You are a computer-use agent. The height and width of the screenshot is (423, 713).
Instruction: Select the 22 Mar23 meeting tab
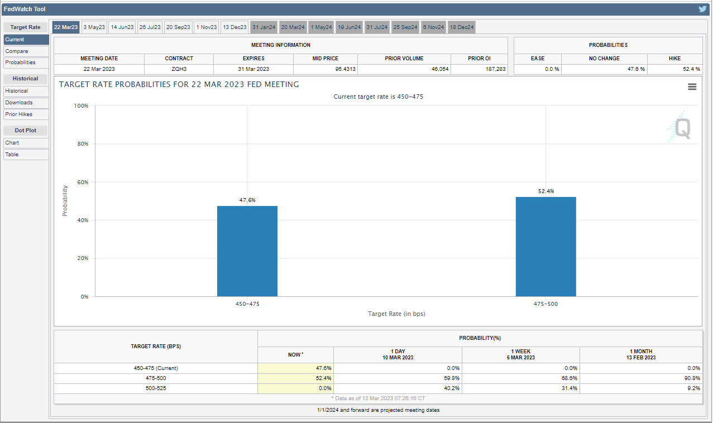coord(66,27)
